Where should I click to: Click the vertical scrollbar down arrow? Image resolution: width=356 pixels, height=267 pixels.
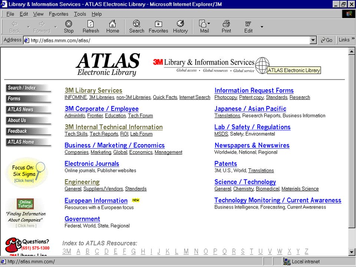tap(352, 252)
